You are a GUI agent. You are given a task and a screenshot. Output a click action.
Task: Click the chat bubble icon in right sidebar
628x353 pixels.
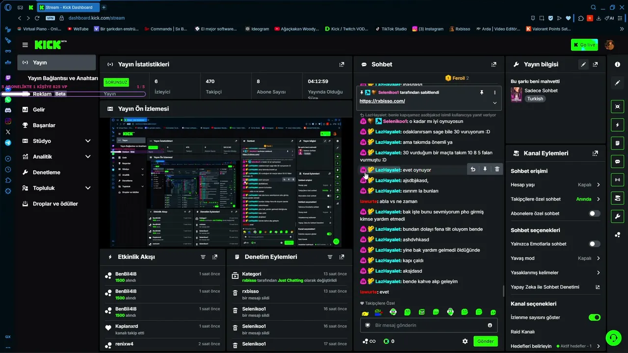(x=618, y=161)
